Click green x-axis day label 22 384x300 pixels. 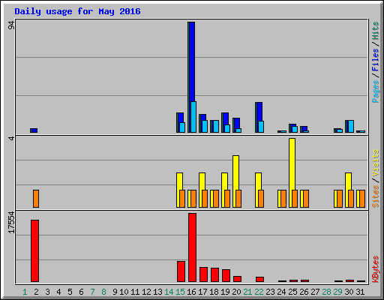coord(259,292)
